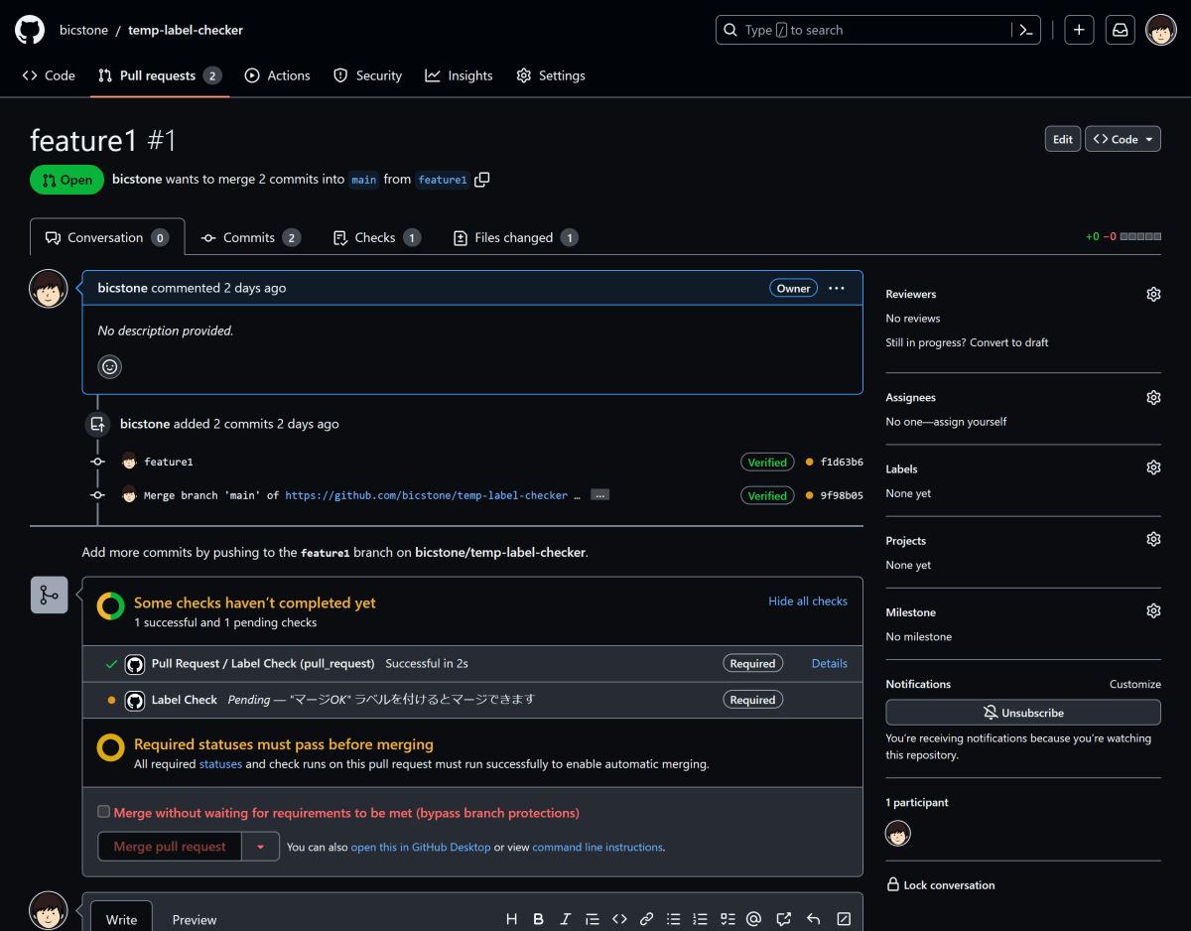The image size is (1191, 931).
Task: Open merge method dropdown arrow
Action: click(260, 847)
